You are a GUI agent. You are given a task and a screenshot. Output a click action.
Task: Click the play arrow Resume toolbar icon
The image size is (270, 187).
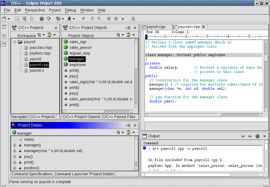[x=123, y=19]
